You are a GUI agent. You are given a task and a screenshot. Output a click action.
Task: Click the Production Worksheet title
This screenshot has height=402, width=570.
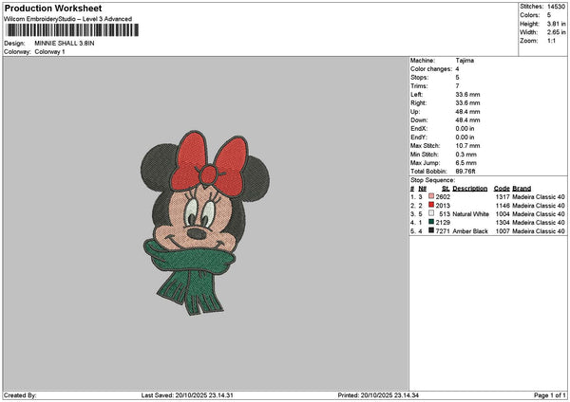(53, 8)
